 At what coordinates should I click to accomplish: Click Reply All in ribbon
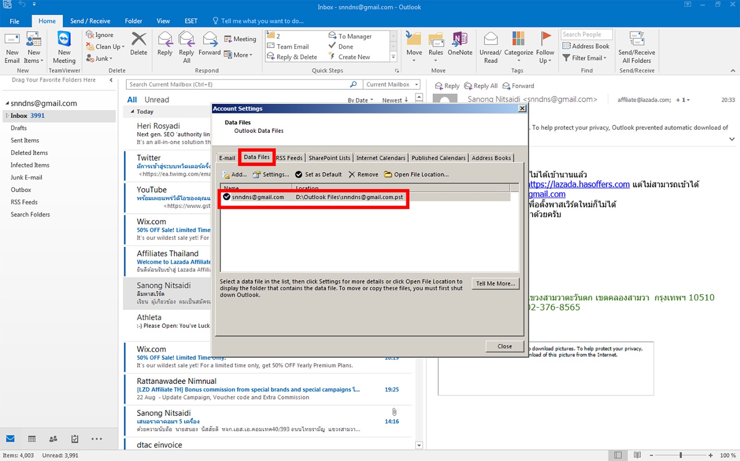point(186,48)
